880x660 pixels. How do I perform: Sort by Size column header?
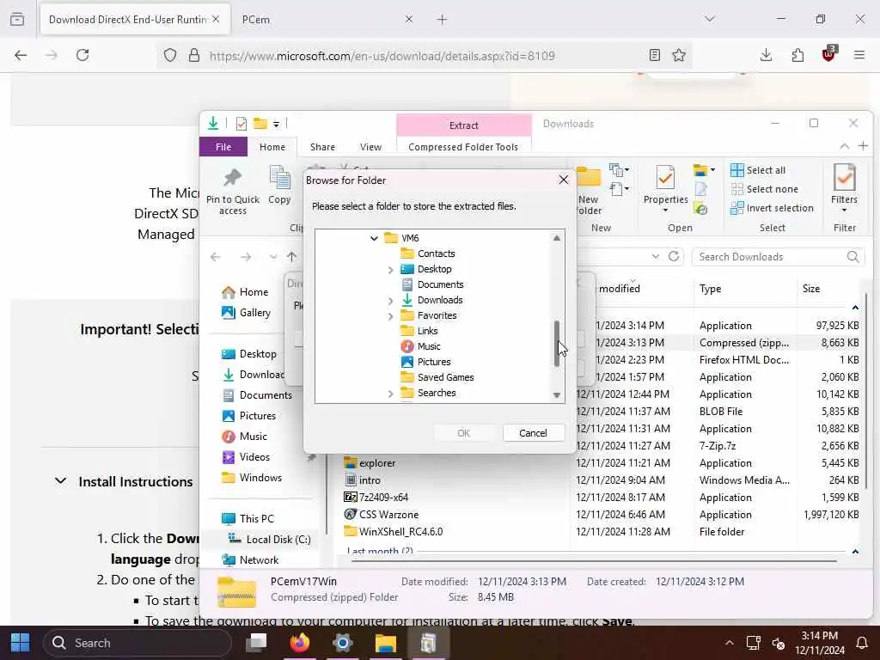pos(811,289)
